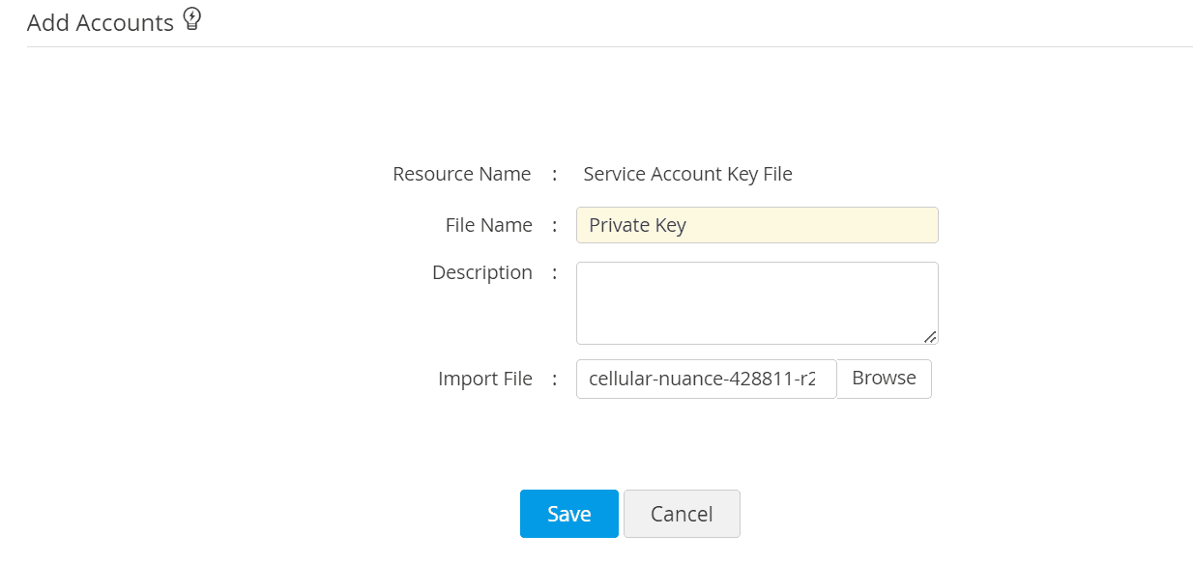Click the 'Private Key' text in File Name field
This screenshot has height=563, width=1193.
pyautogui.click(x=637, y=225)
